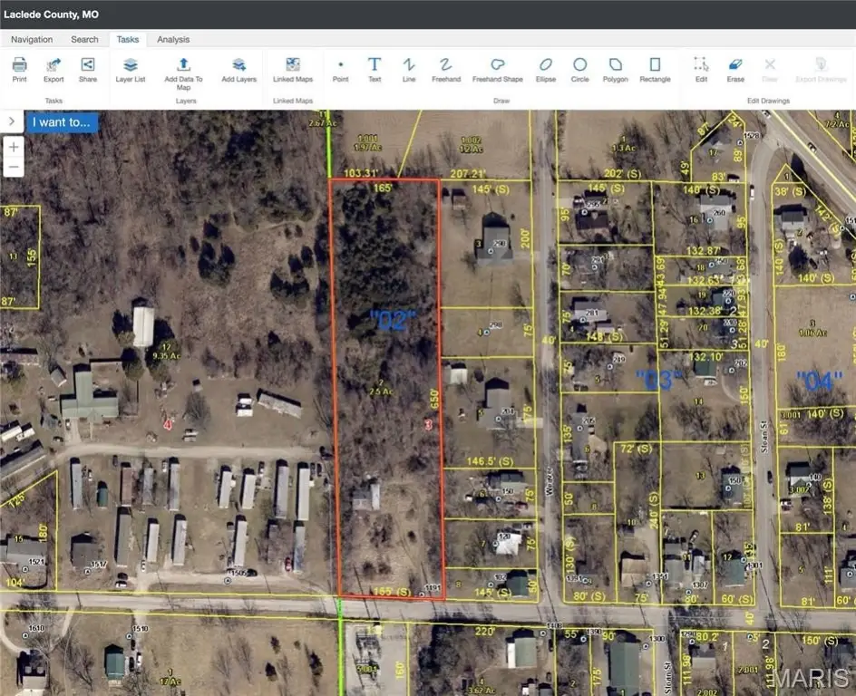Zoom in with the plus button
The image size is (856, 696).
click(x=14, y=147)
